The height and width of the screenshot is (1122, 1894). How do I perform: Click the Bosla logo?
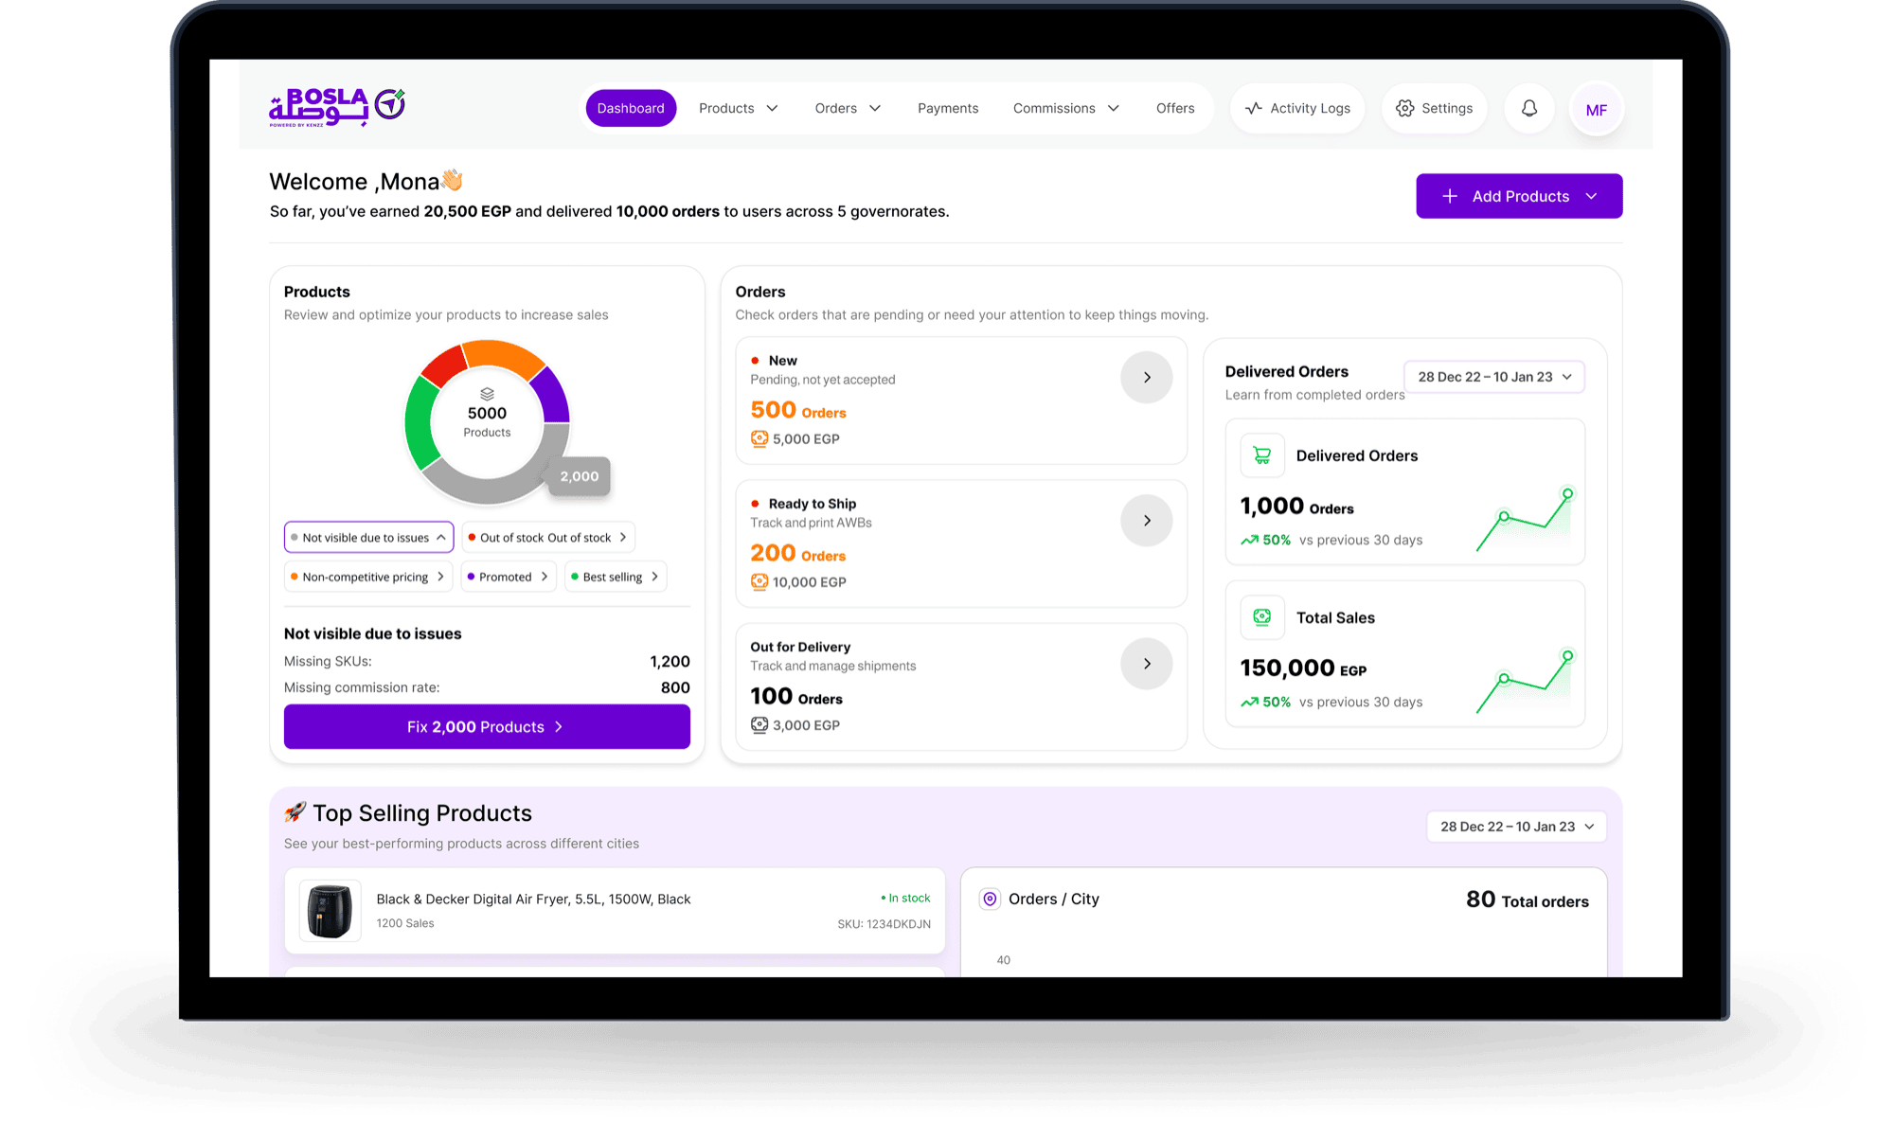coord(337,107)
